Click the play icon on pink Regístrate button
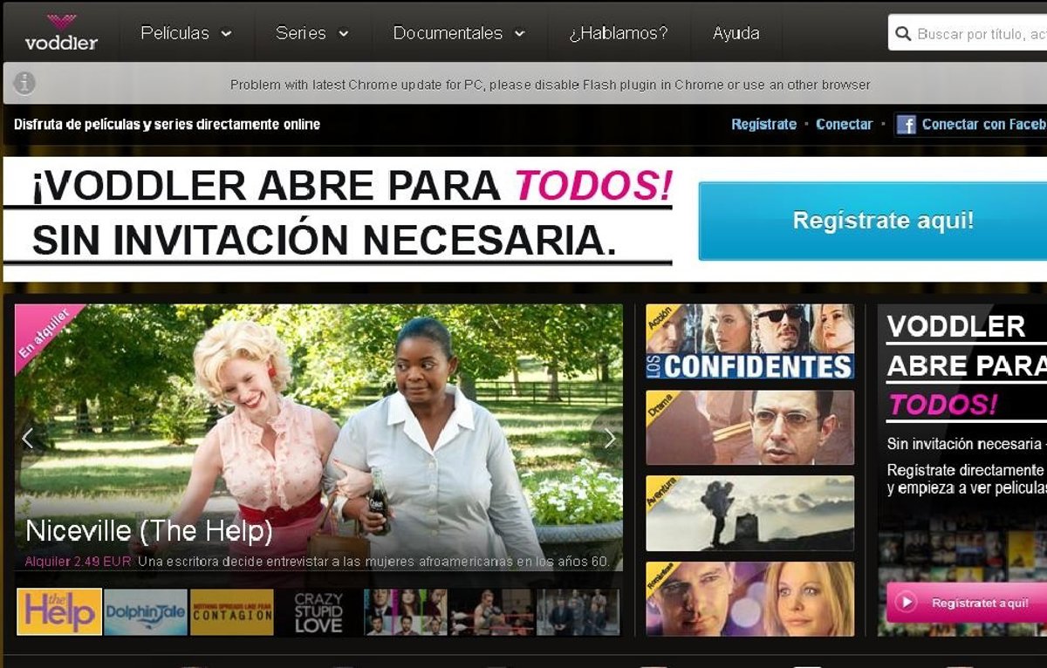The image size is (1047, 668). 907,603
